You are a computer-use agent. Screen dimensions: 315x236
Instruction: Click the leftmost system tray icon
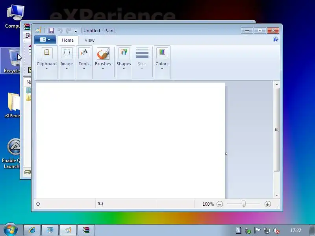point(239,230)
